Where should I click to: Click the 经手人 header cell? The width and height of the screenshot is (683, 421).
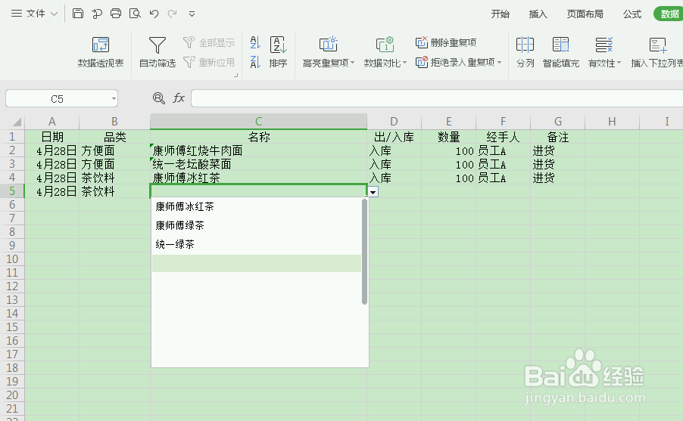503,137
